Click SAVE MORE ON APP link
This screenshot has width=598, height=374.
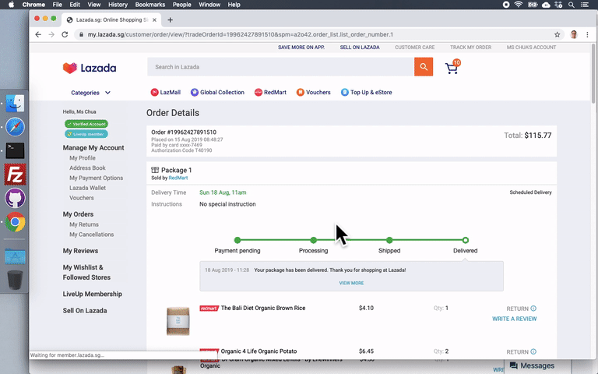coord(301,48)
